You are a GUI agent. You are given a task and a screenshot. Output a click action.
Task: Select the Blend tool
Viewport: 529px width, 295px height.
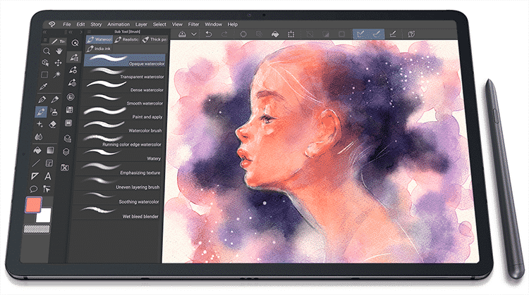[x=39, y=137]
